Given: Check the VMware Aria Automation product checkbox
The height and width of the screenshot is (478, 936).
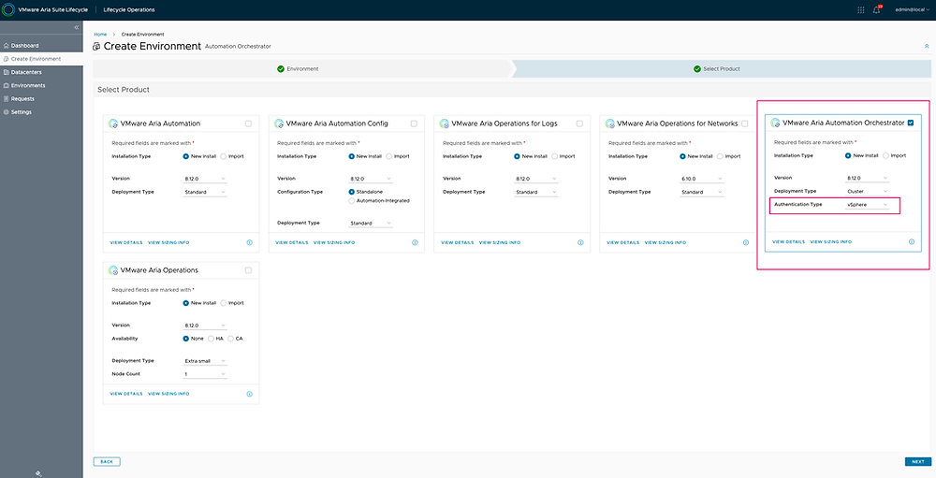Looking at the screenshot, I should coord(248,123).
